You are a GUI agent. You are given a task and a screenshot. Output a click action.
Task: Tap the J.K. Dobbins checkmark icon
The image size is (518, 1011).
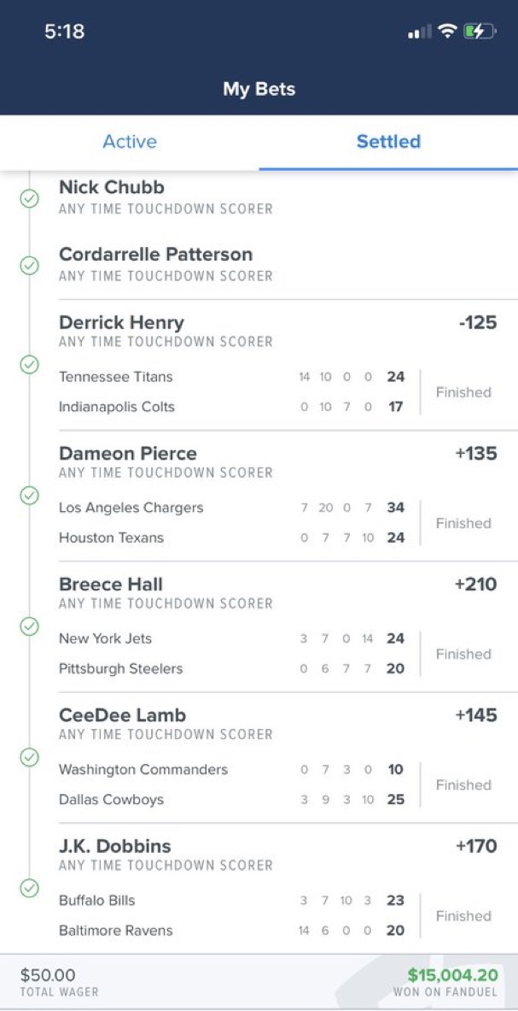(29, 888)
